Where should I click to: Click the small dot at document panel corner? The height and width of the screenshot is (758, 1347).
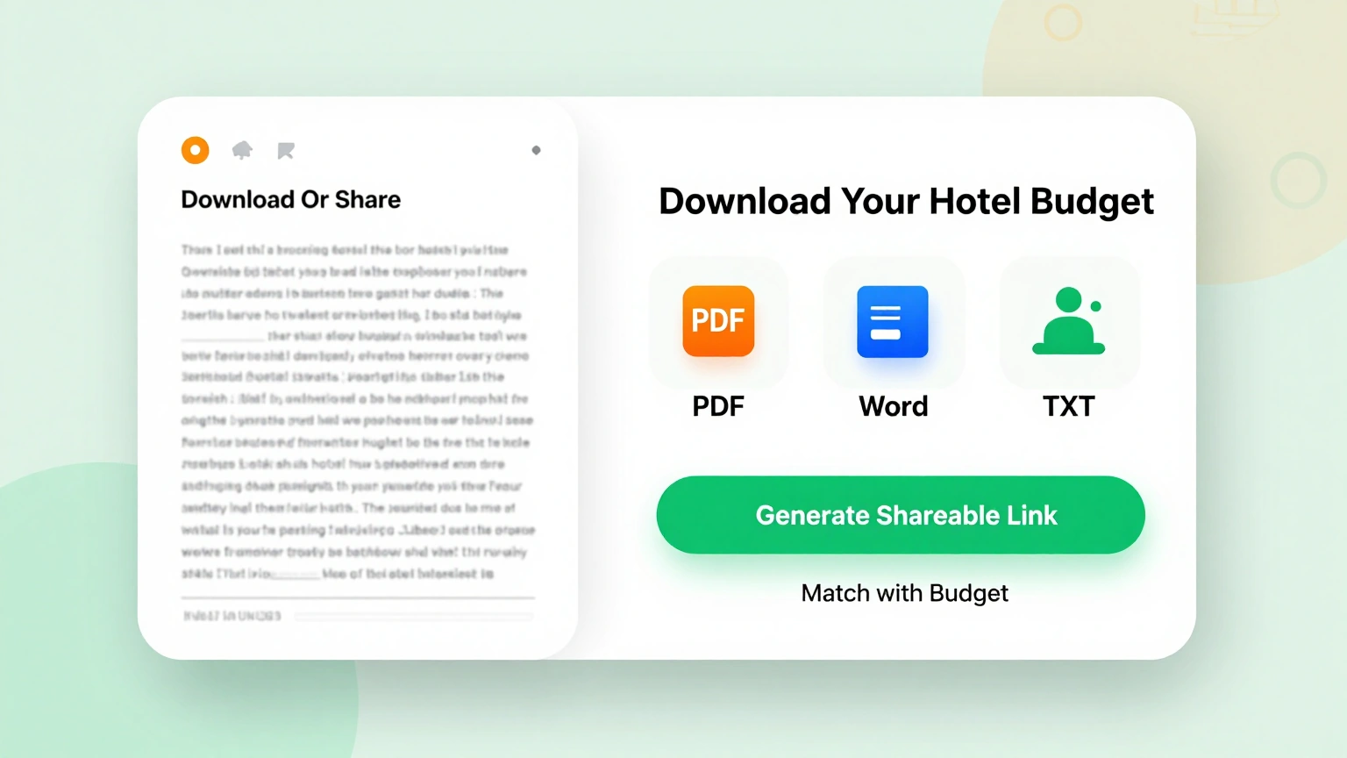point(536,150)
